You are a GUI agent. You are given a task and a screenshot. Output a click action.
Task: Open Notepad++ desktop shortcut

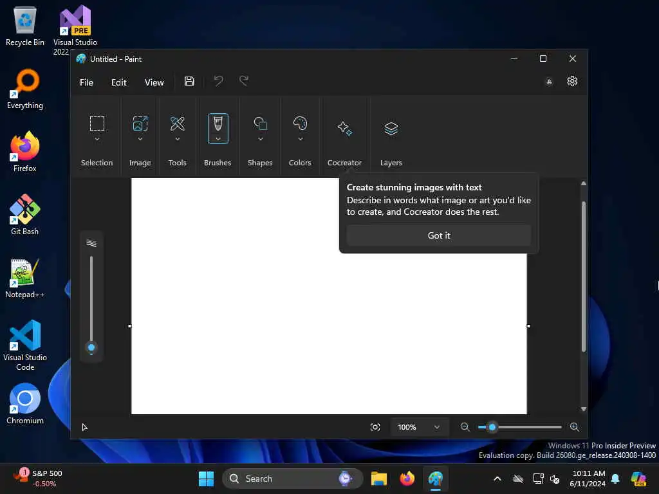coord(25,278)
